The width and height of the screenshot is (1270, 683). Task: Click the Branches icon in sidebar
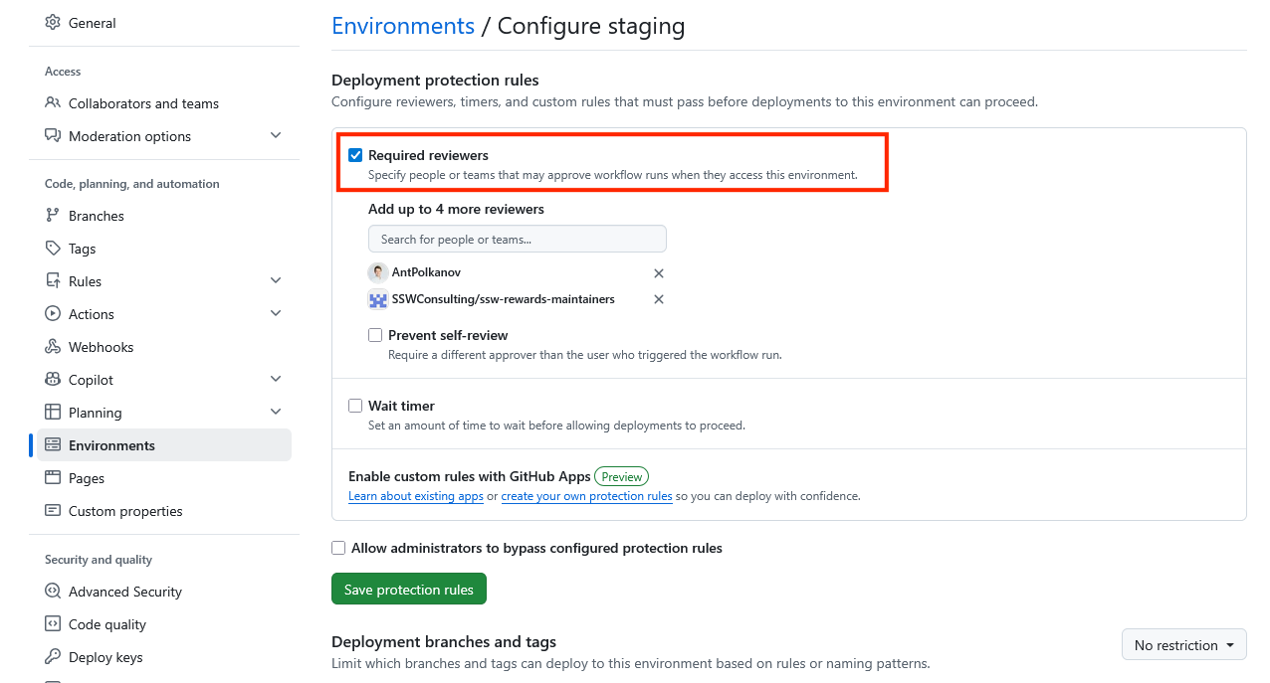point(53,216)
